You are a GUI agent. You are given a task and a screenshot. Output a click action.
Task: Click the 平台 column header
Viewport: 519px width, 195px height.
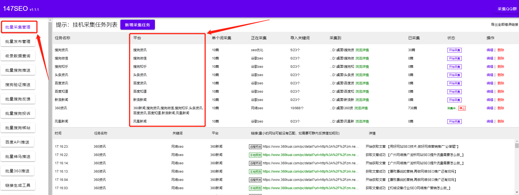[137, 38]
